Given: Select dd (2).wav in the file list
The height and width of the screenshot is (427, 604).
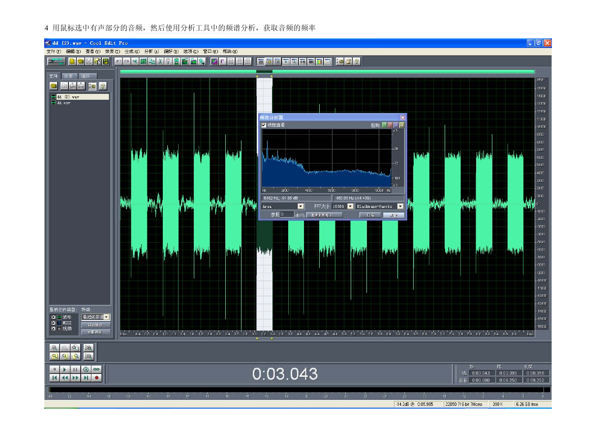Looking at the screenshot, I should (x=79, y=97).
